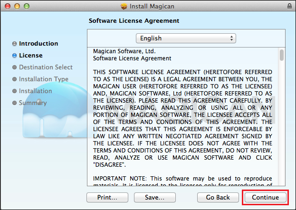Click 'Magican Software, Ltd.' line in license
Viewport: 296px width, 210px height.
point(124,51)
